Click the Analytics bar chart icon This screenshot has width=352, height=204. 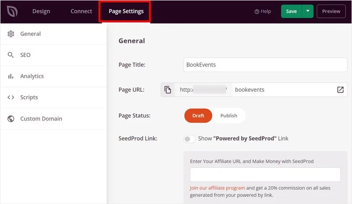click(x=11, y=76)
